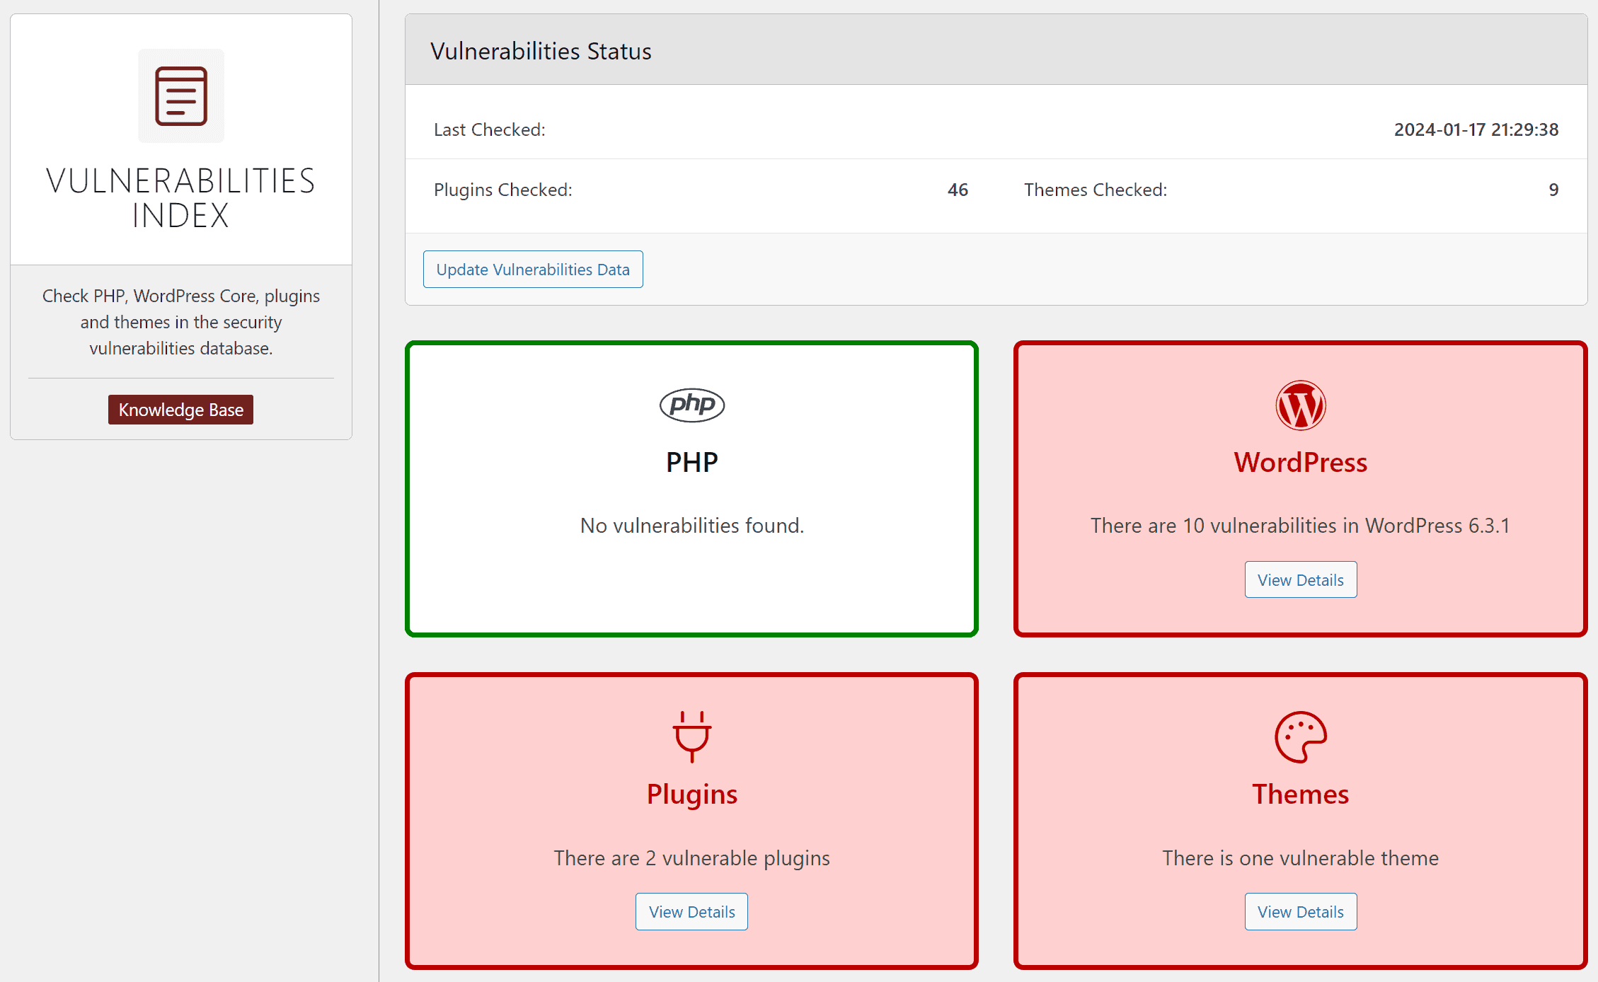The width and height of the screenshot is (1598, 982).
Task: Click the VULNERABILITIES INDEX title
Action: pos(180,198)
